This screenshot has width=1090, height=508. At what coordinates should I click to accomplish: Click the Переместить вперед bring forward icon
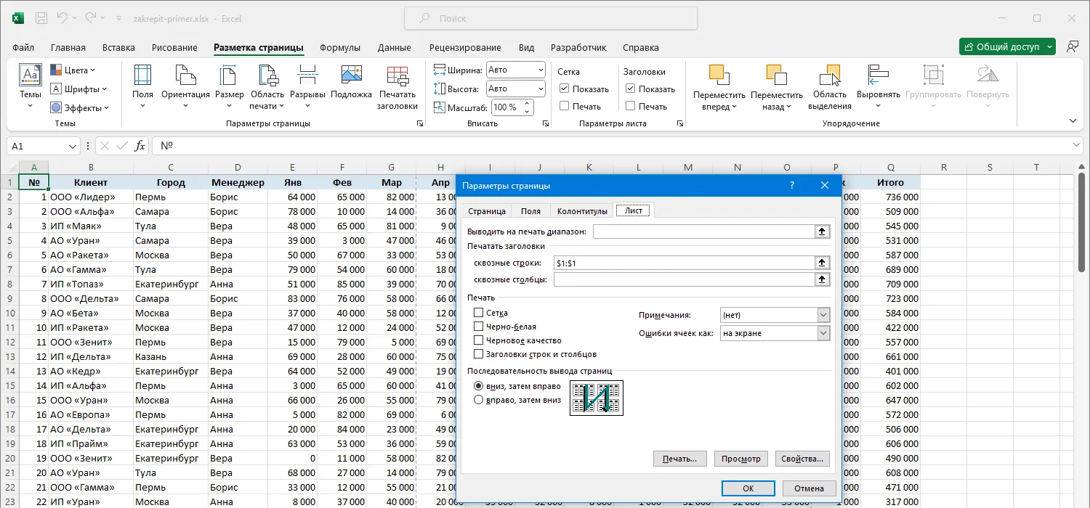719,75
